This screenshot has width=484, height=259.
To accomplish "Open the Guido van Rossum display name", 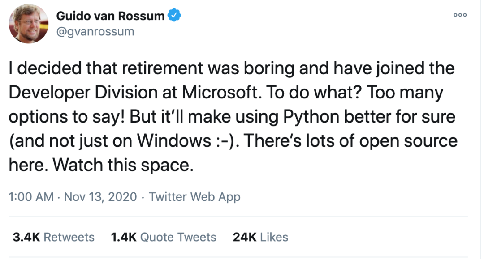I will pos(110,17).
